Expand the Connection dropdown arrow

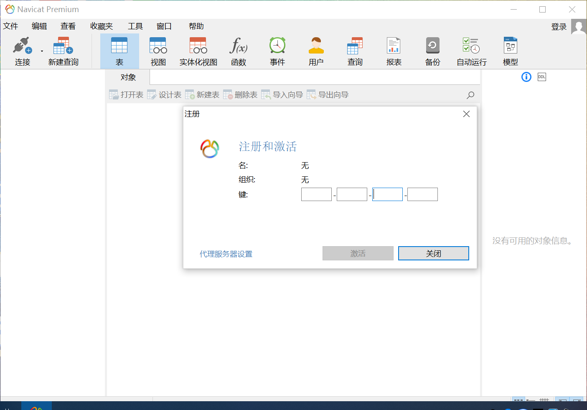42,51
